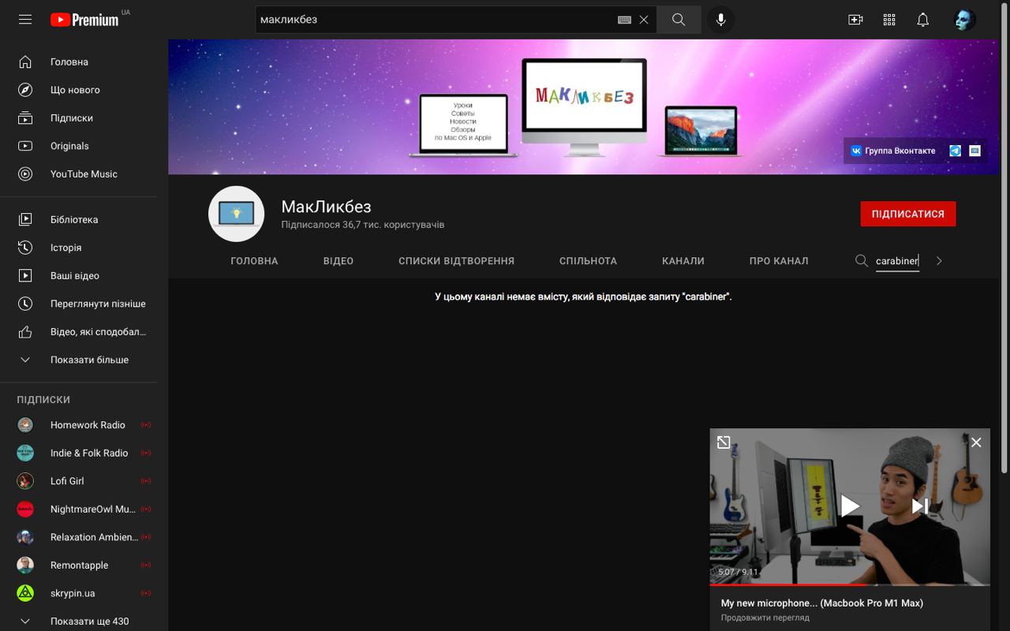Screen dimensions: 1010x631
Task: Click Группа Вконтакте banner link
Action: (x=893, y=151)
